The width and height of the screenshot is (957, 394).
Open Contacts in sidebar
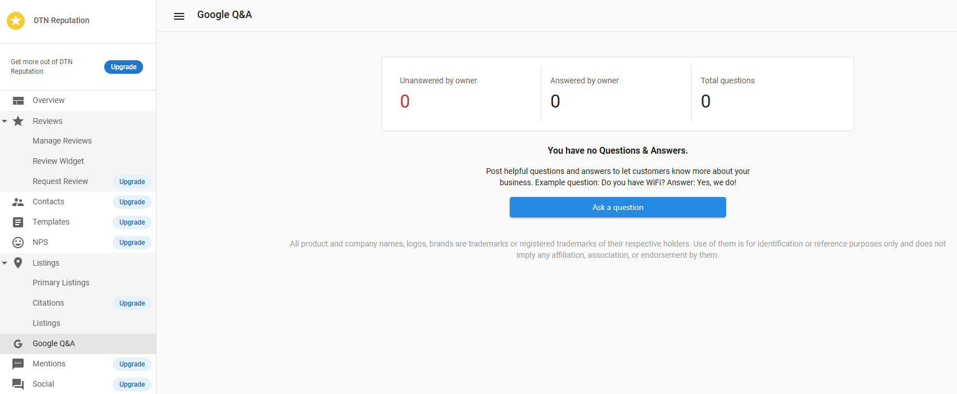48,202
